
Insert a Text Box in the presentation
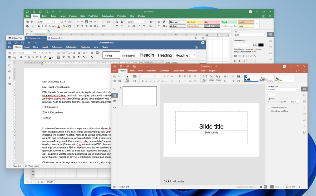tap(205, 78)
